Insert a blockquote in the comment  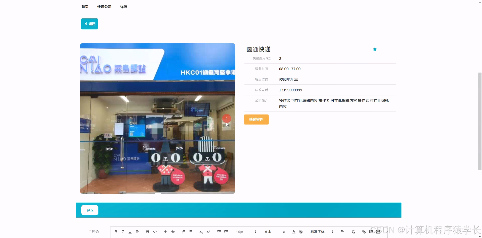click(148, 231)
